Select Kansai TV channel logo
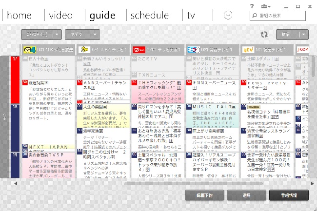Image resolution: width=317 pixels, height=211 pixels. pyautogui.click(x=194, y=50)
